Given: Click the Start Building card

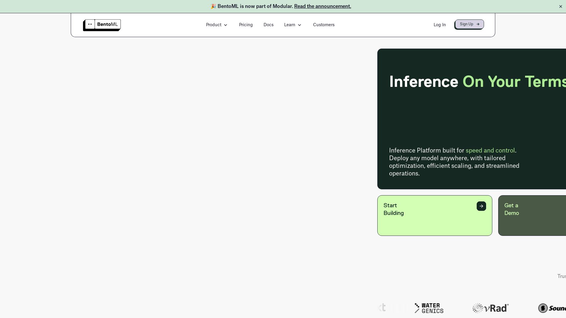Looking at the screenshot, I should pos(435,216).
